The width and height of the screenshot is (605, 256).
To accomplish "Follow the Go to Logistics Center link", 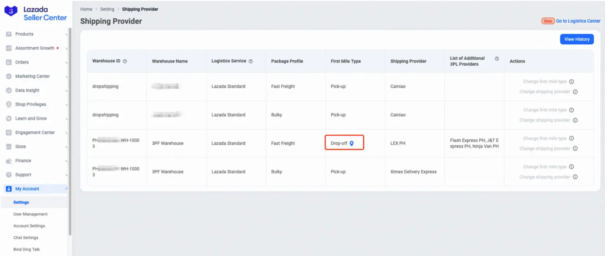I will click(578, 21).
